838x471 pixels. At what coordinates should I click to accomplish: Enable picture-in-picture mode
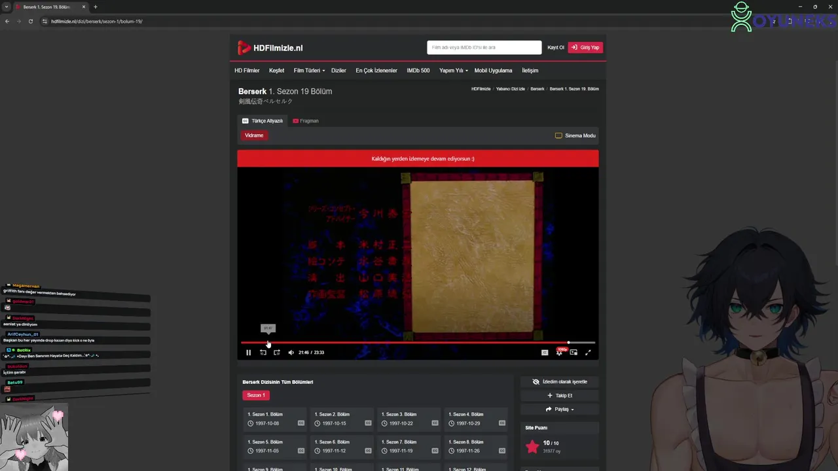[x=574, y=353]
